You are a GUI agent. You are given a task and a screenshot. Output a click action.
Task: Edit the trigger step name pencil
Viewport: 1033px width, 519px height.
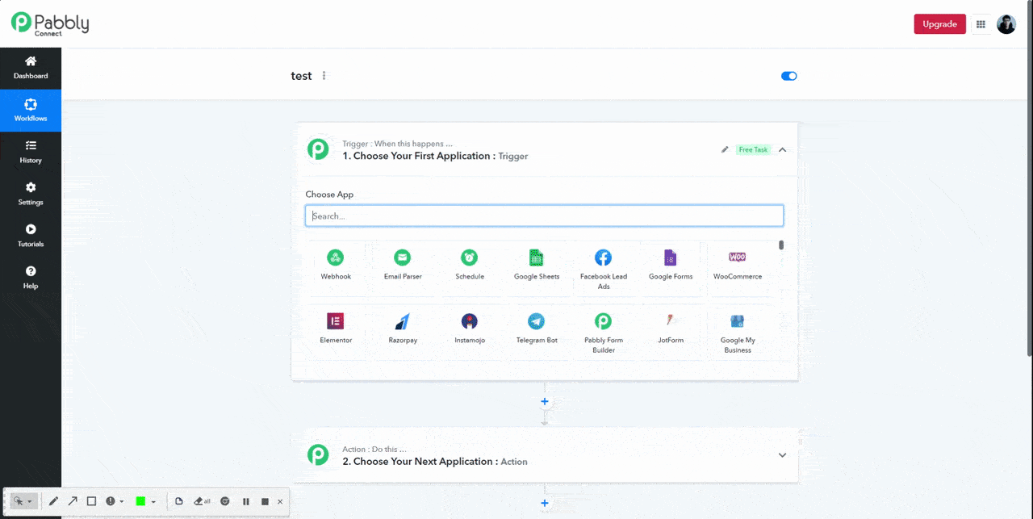pyautogui.click(x=725, y=149)
